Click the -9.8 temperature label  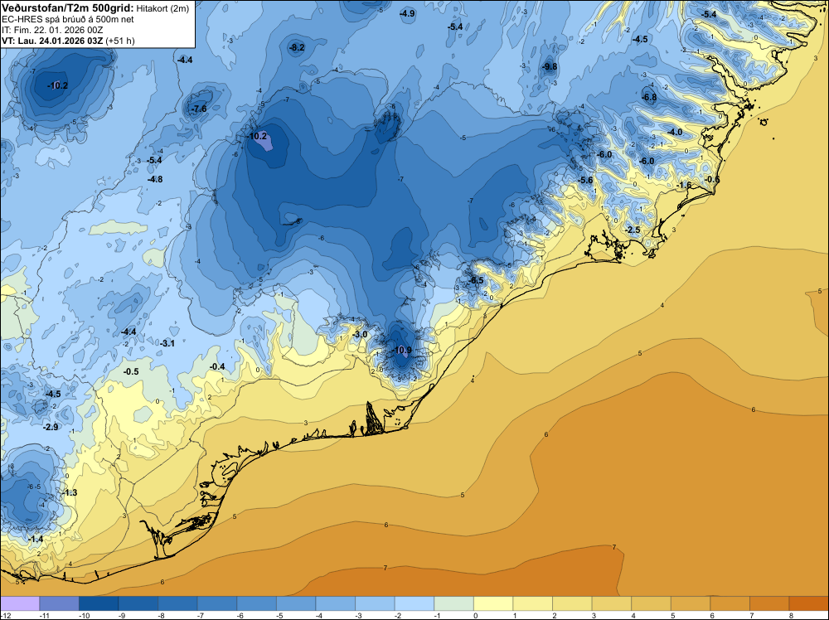[x=550, y=66]
